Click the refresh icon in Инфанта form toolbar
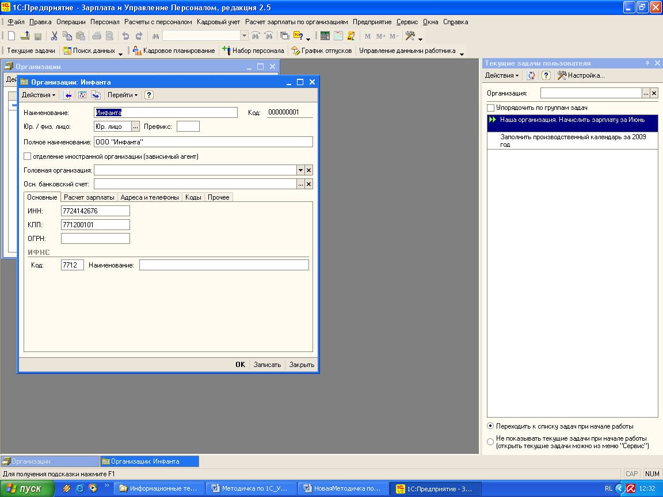Image resolution: width=663 pixels, height=497 pixels. pos(82,95)
